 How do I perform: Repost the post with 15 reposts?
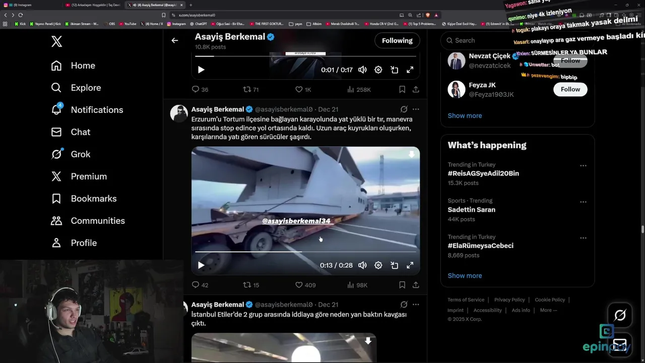pos(251,285)
